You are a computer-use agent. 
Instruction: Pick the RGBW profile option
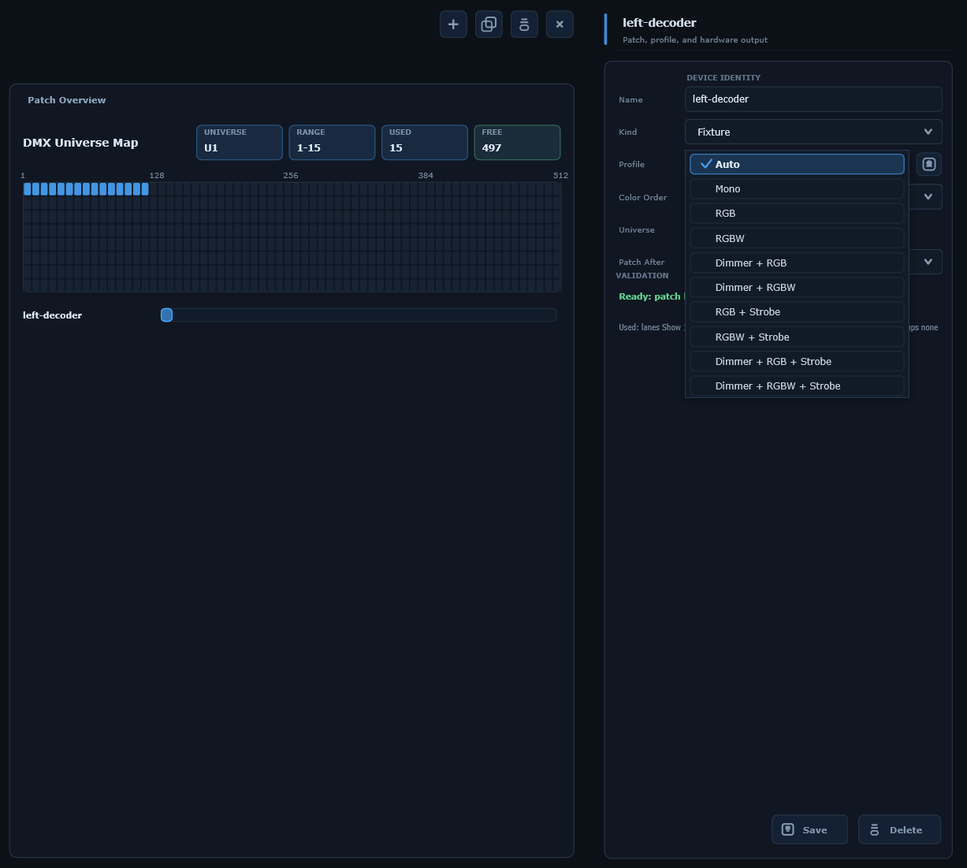[x=797, y=238]
